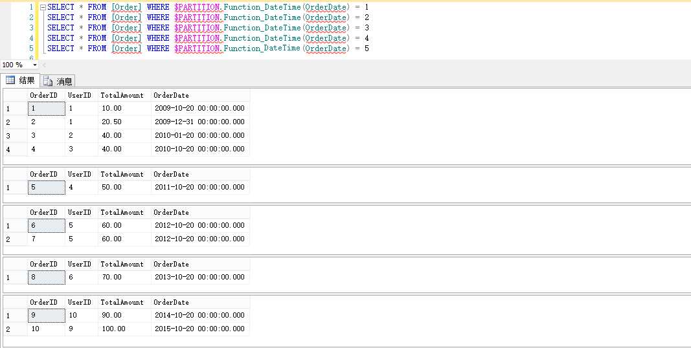
Task: Click the select-all corner of first grid
Action: pyautogui.click(x=15, y=95)
